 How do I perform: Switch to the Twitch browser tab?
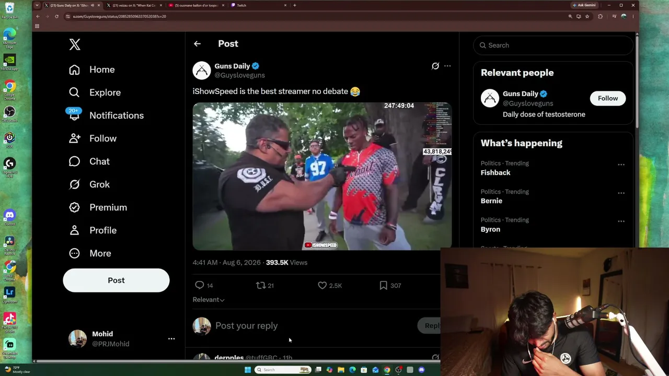[x=258, y=5]
